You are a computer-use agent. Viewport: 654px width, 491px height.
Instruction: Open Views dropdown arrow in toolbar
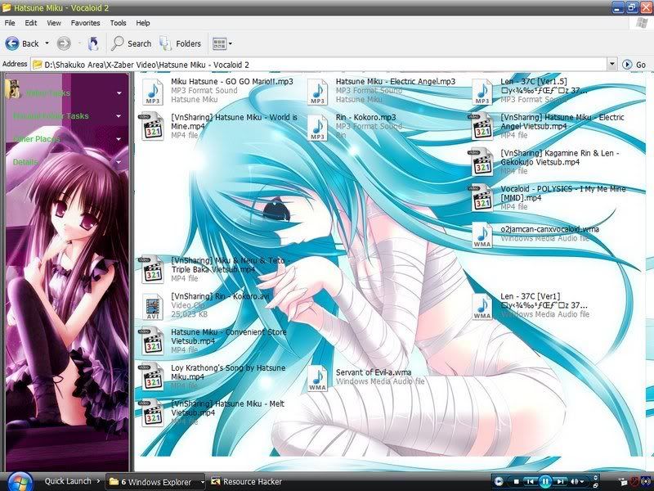[231, 43]
